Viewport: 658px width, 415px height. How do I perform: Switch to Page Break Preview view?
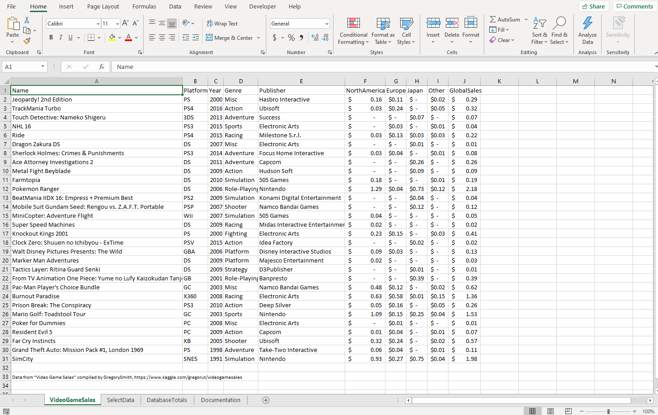568,411
